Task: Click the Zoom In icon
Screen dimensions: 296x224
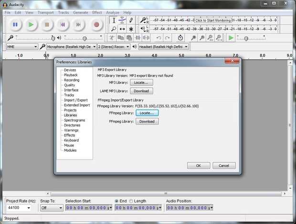Action: [x=193, y=38]
